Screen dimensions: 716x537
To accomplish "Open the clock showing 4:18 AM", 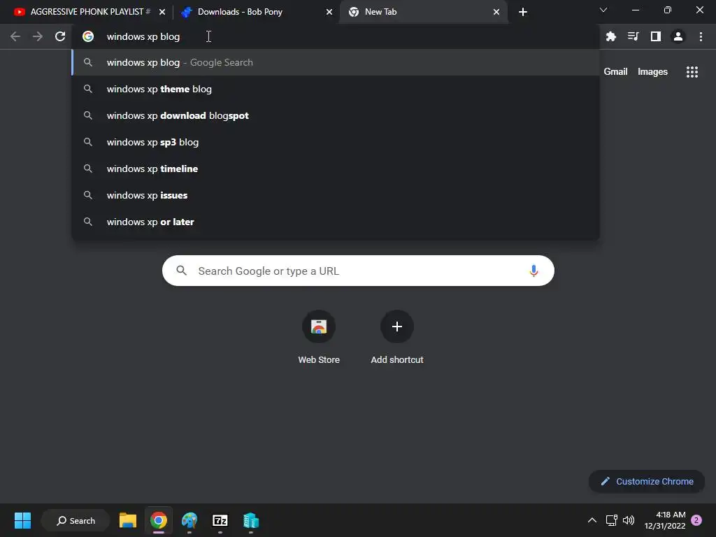I will click(x=665, y=520).
